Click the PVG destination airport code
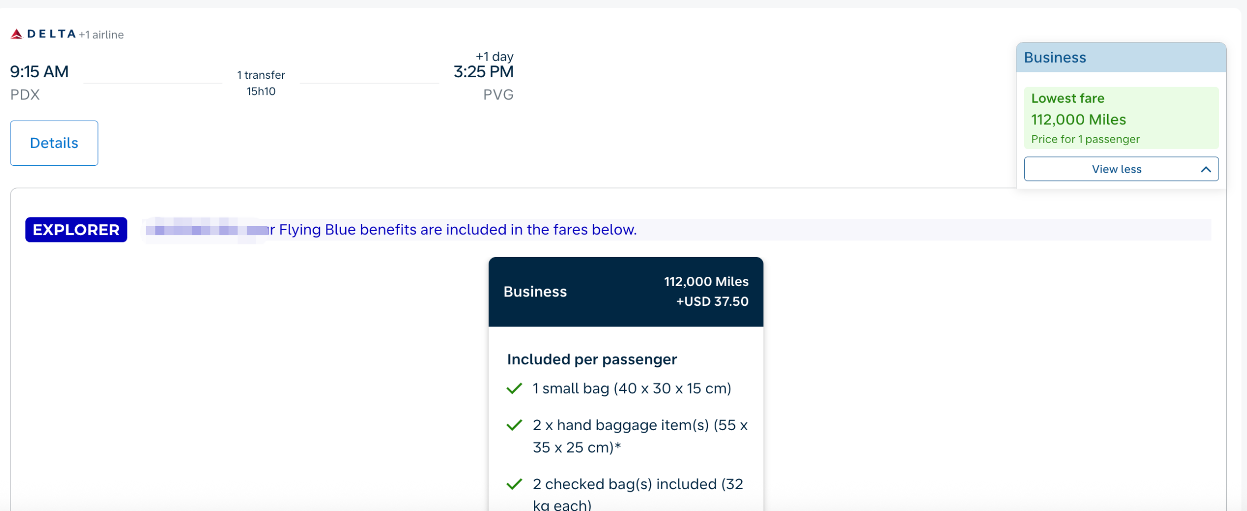 click(498, 95)
